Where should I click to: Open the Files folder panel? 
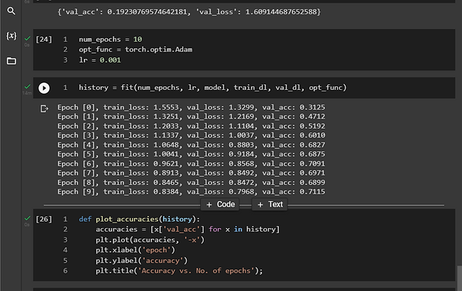coord(11,61)
